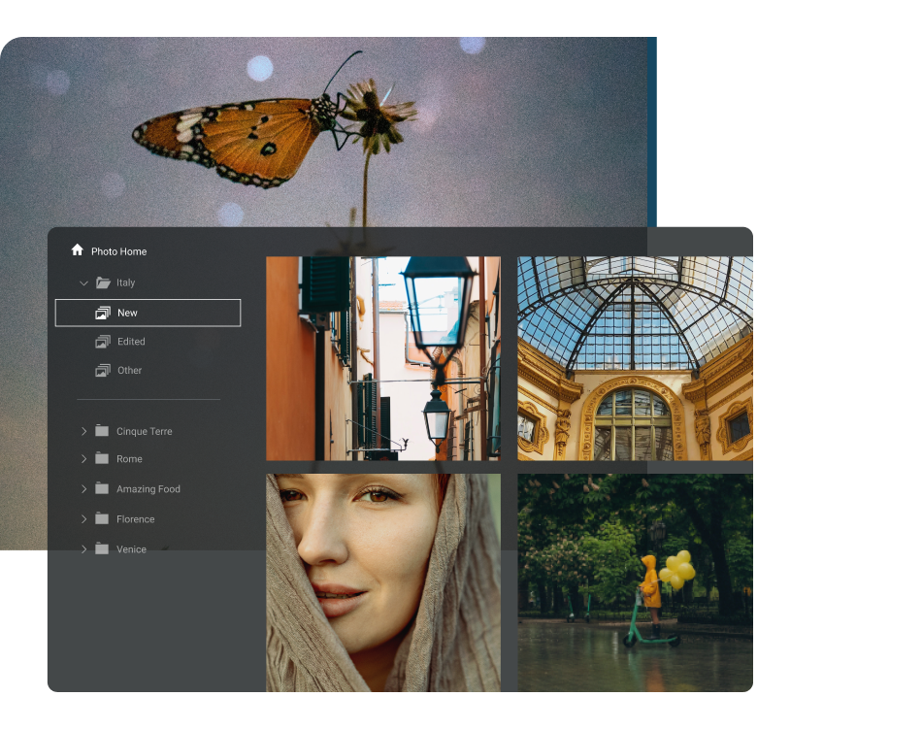Select the Venice folder name
The image size is (922, 730).
(x=131, y=548)
